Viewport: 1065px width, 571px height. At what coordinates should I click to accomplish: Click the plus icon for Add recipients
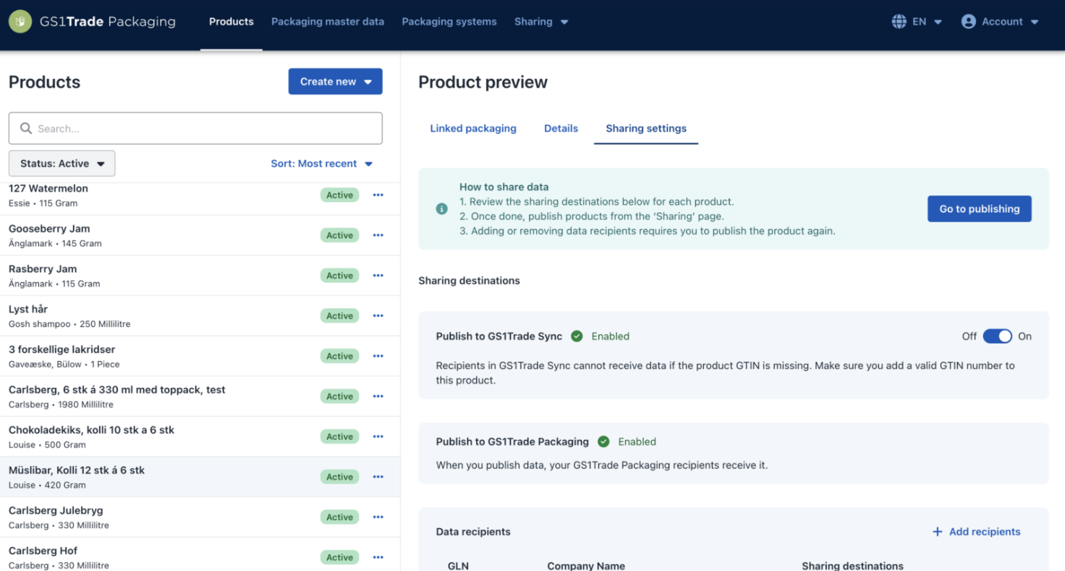[937, 531]
